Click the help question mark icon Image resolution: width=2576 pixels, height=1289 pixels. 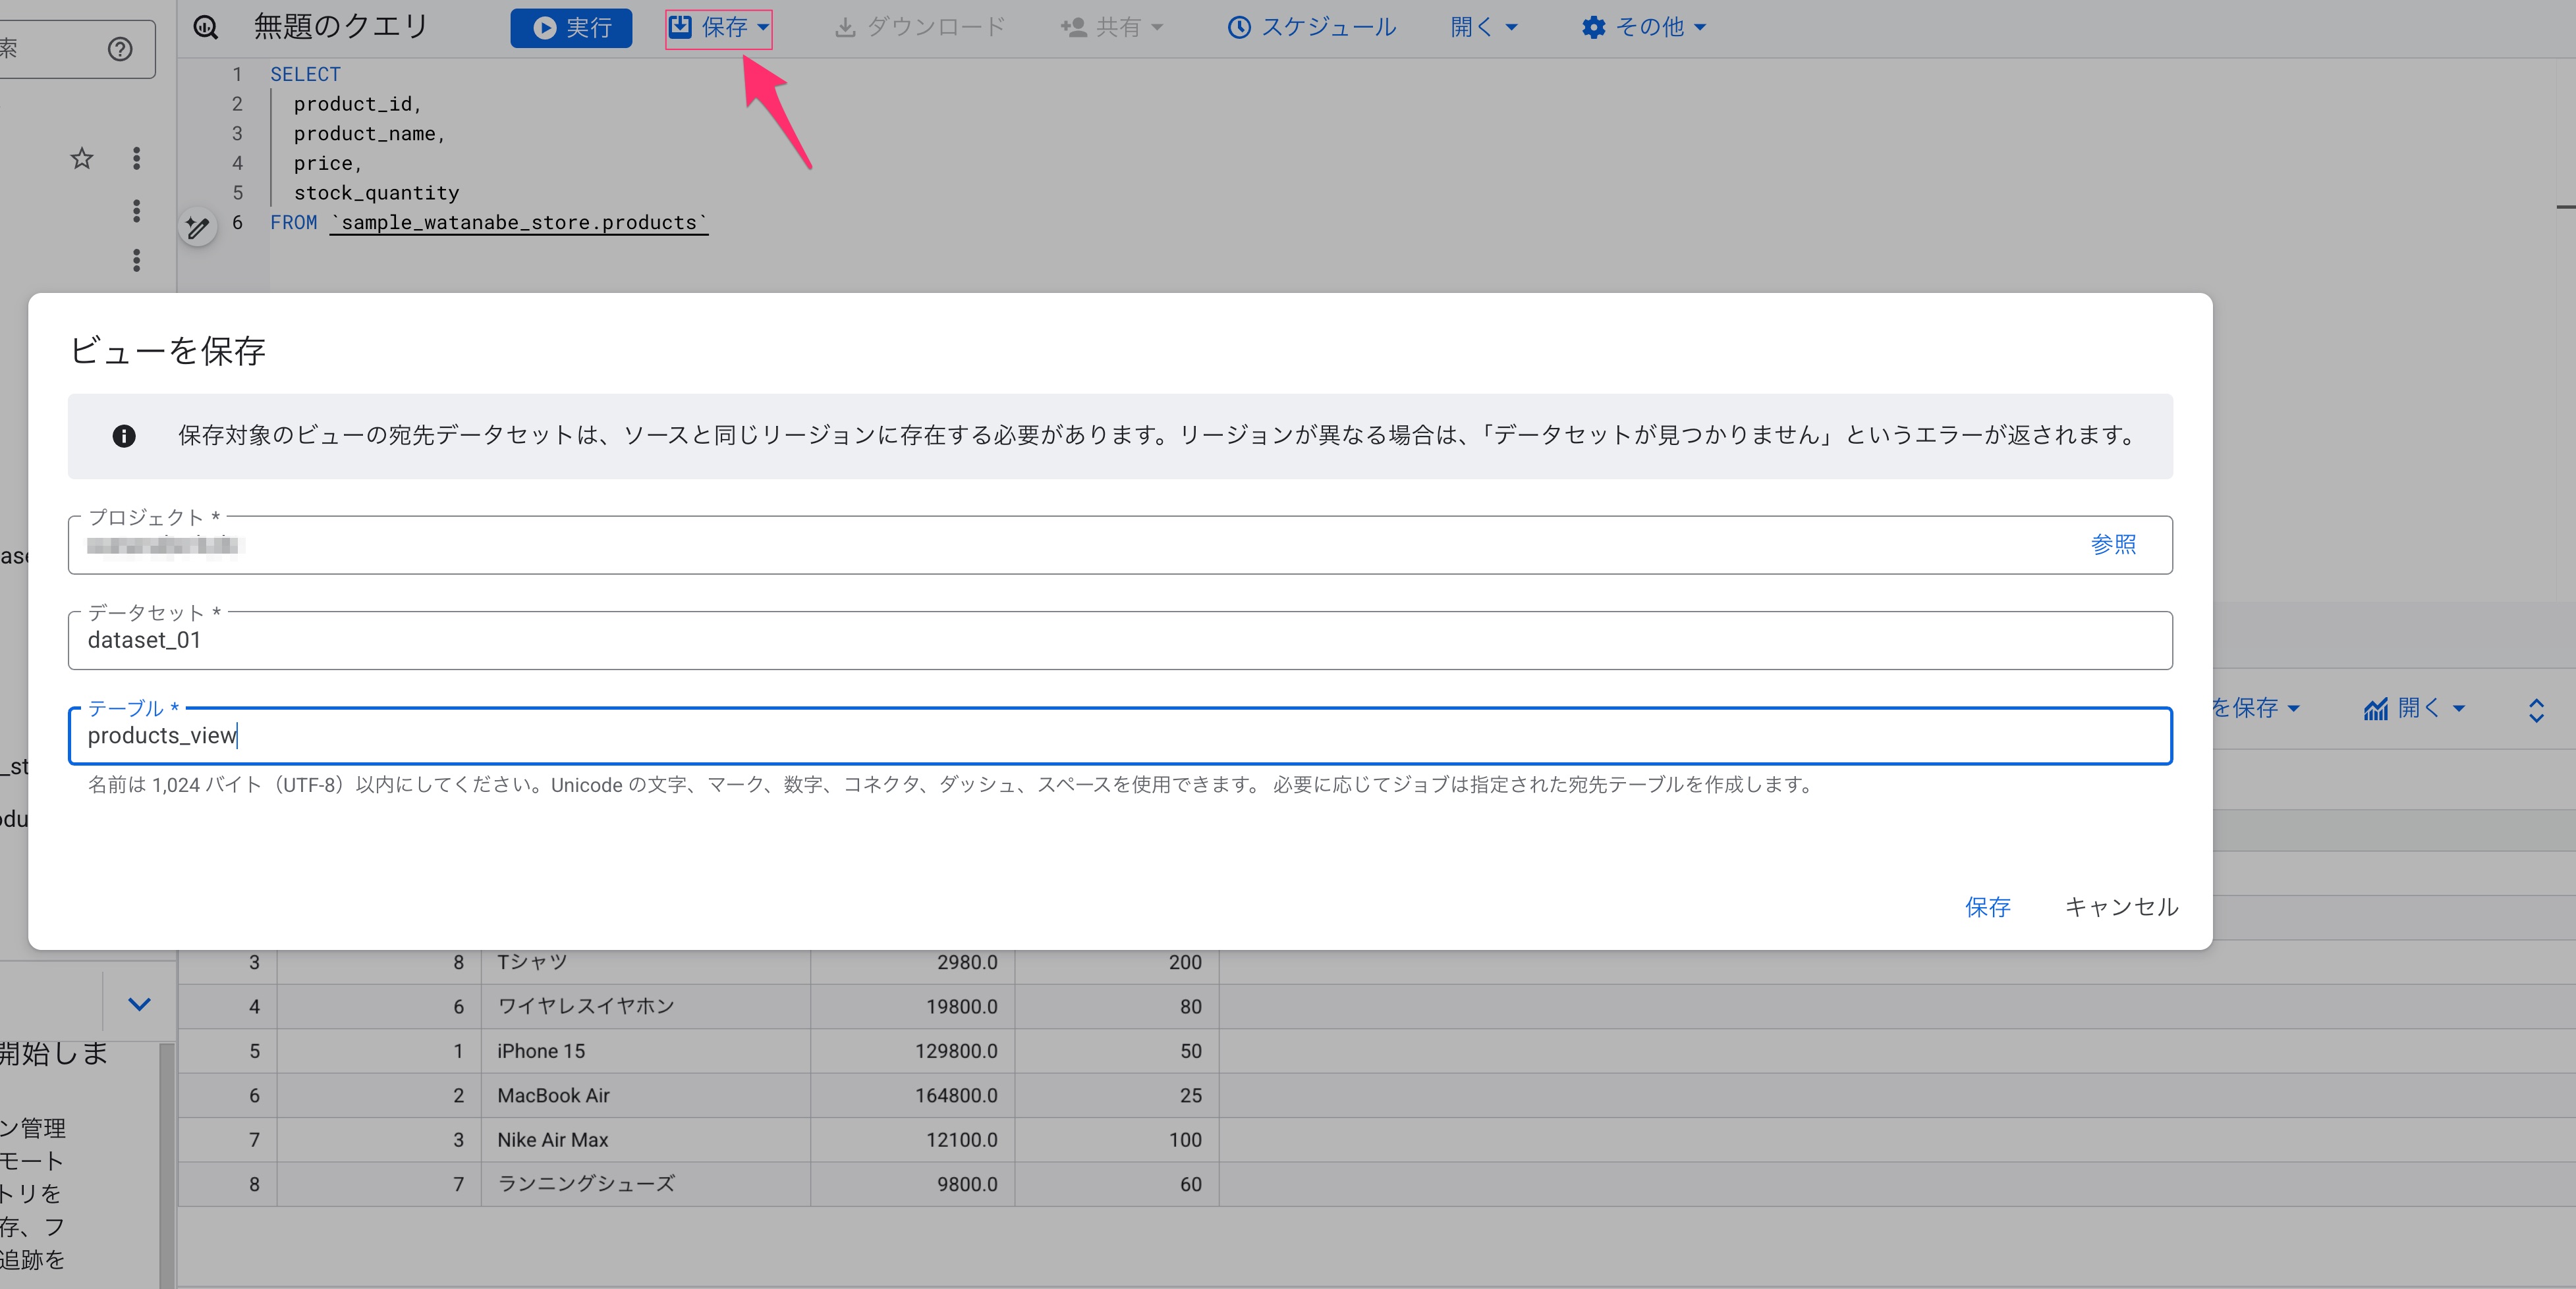pos(120,49)
